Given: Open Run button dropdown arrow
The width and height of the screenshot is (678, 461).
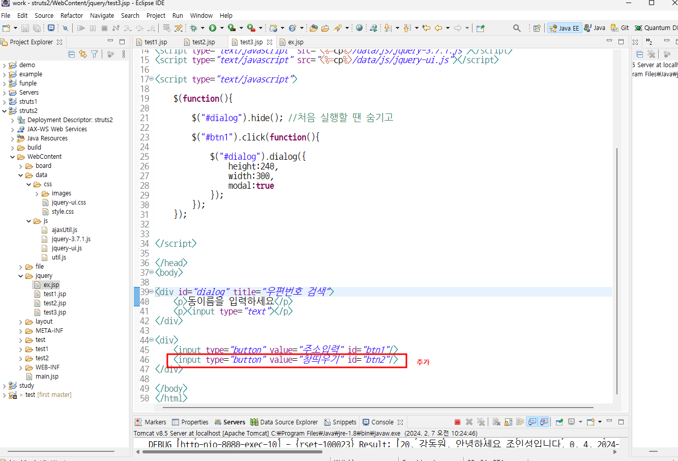Looking at the screenshot, I should pos(221,28).
